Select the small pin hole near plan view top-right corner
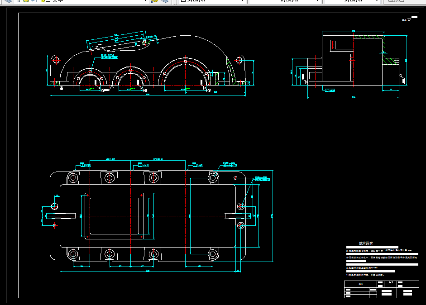This screenshot has height=305, width=426. click(x=235, y=178)
